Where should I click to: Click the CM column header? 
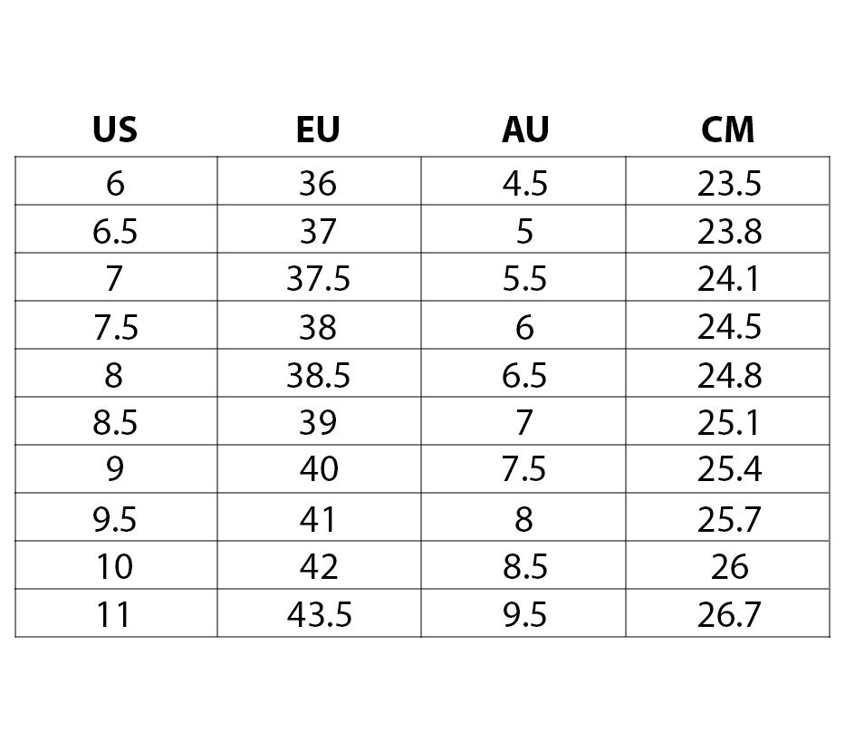(728, 130)
